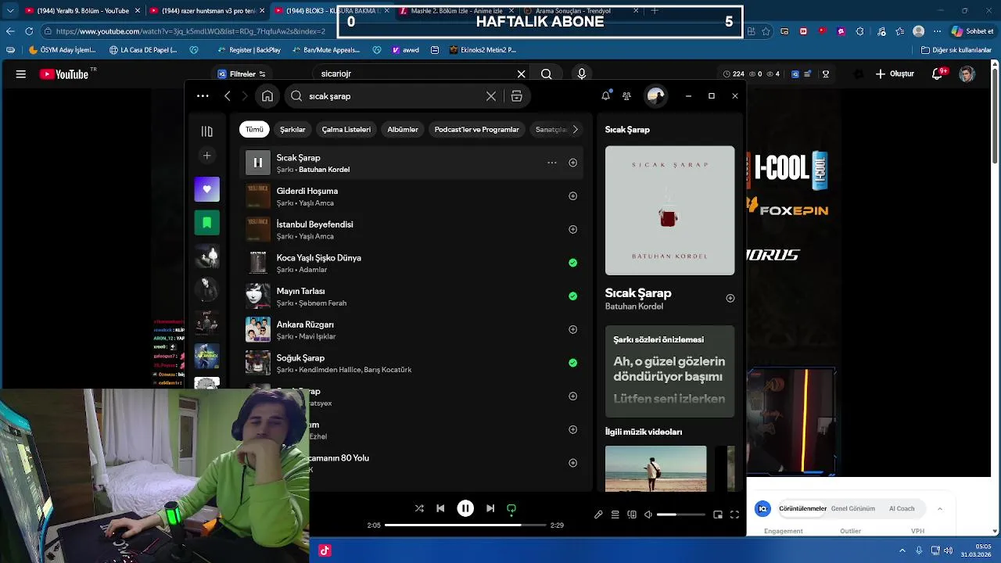This screenshot has width=1001, height=563.
Task: Remove Koca Yaşlı Şişko Dünya from library
Action: coord(572,263)
